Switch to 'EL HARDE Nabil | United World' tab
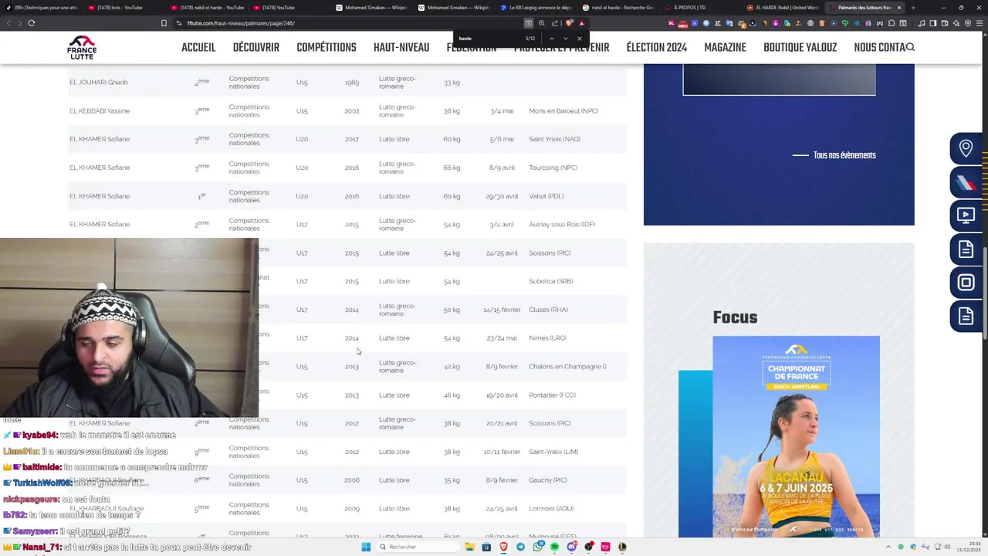 781,8
